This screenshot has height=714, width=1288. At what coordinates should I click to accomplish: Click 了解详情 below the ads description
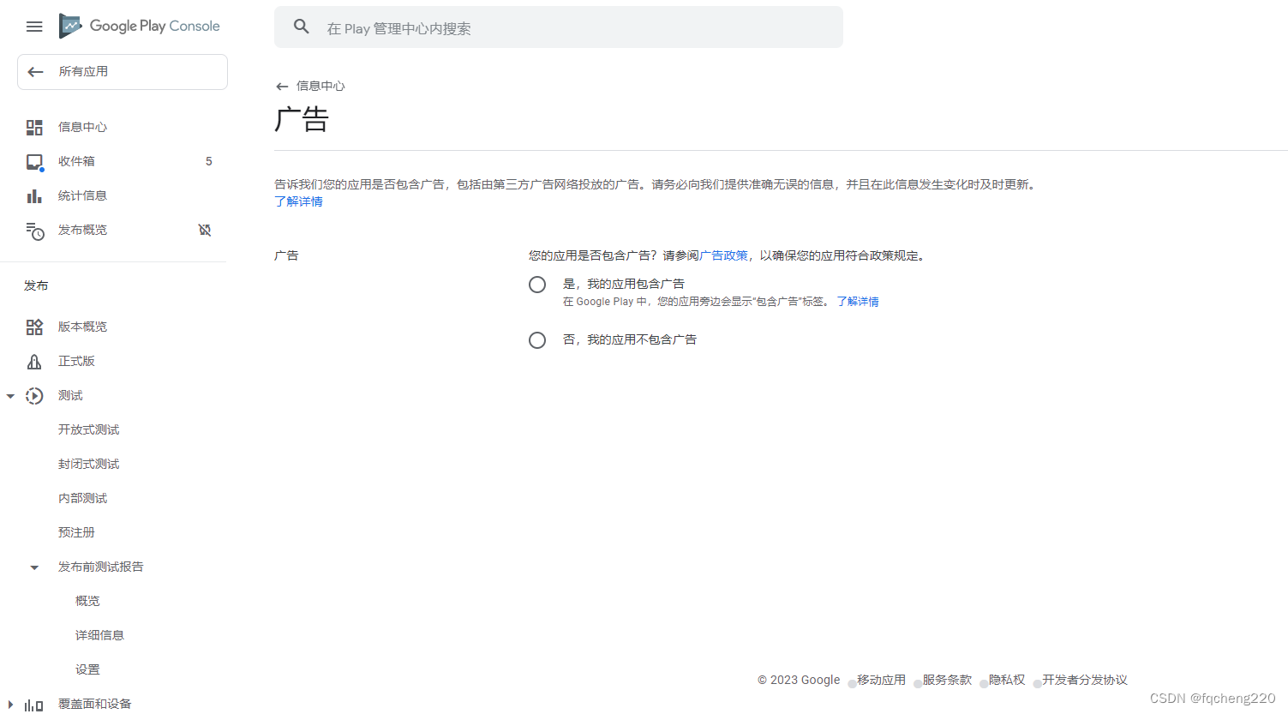pyautogui.click(x=298, y=201)
